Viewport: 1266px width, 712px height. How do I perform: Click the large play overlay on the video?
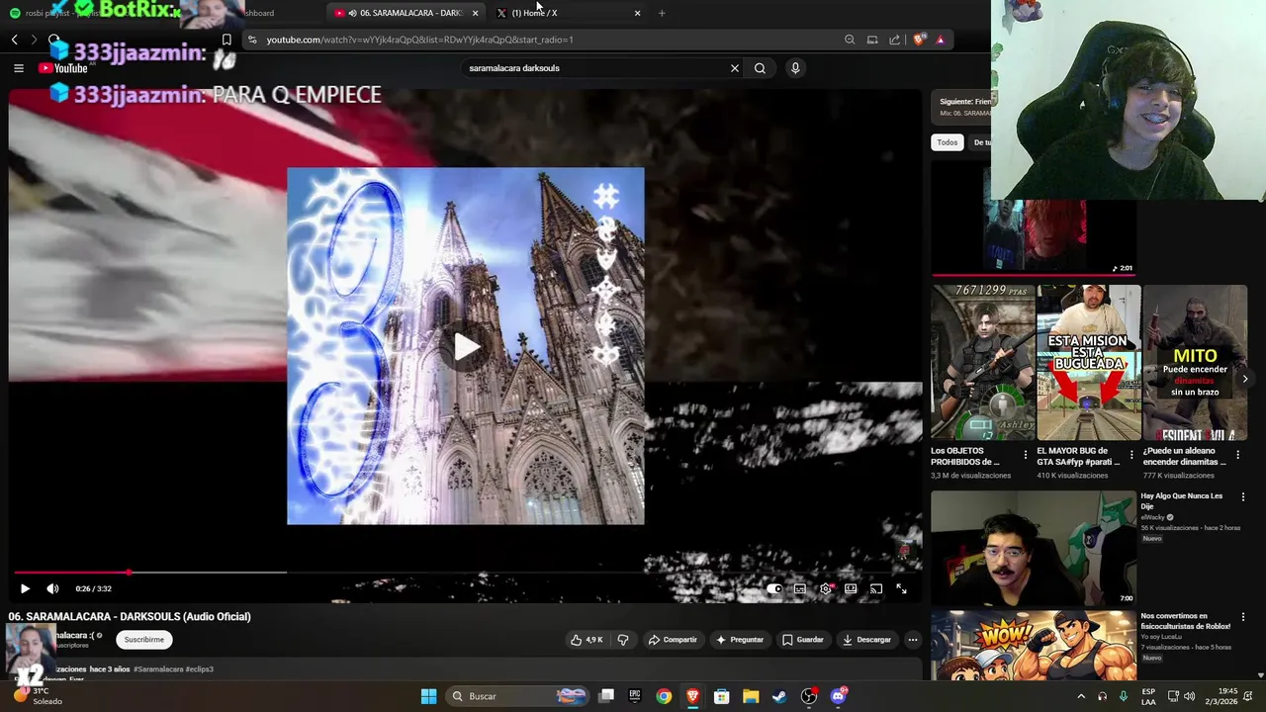click(466, 346)
